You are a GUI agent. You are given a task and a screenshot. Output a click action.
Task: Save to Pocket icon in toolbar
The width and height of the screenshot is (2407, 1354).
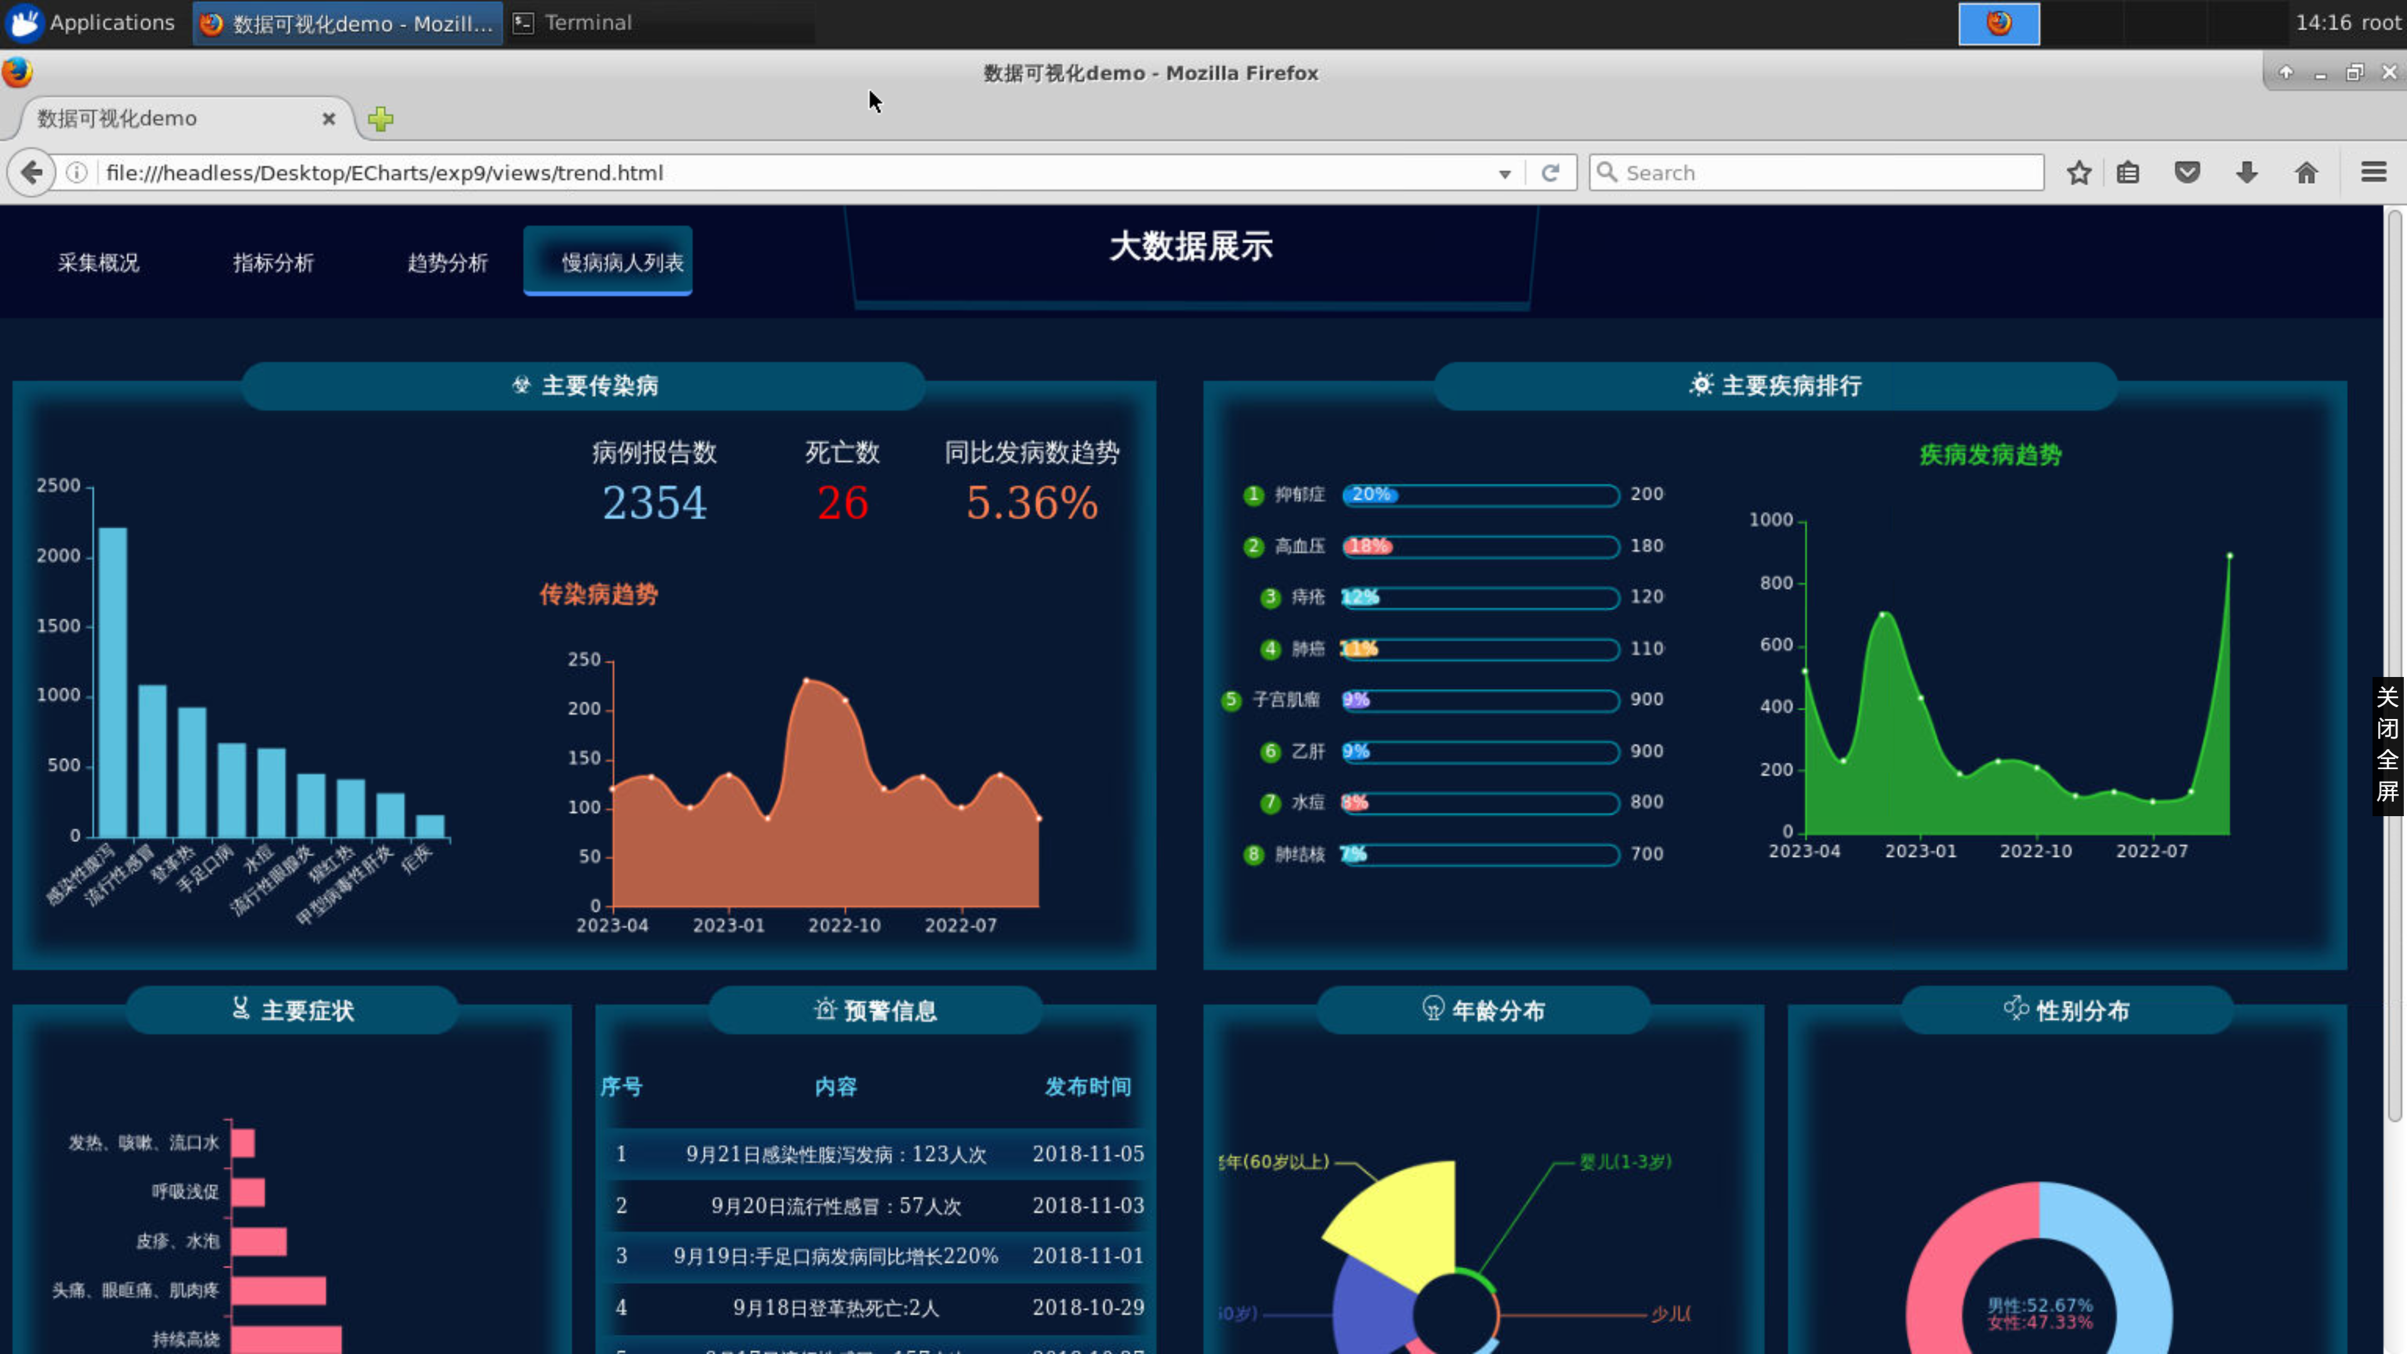click(x=2188, y=173)
